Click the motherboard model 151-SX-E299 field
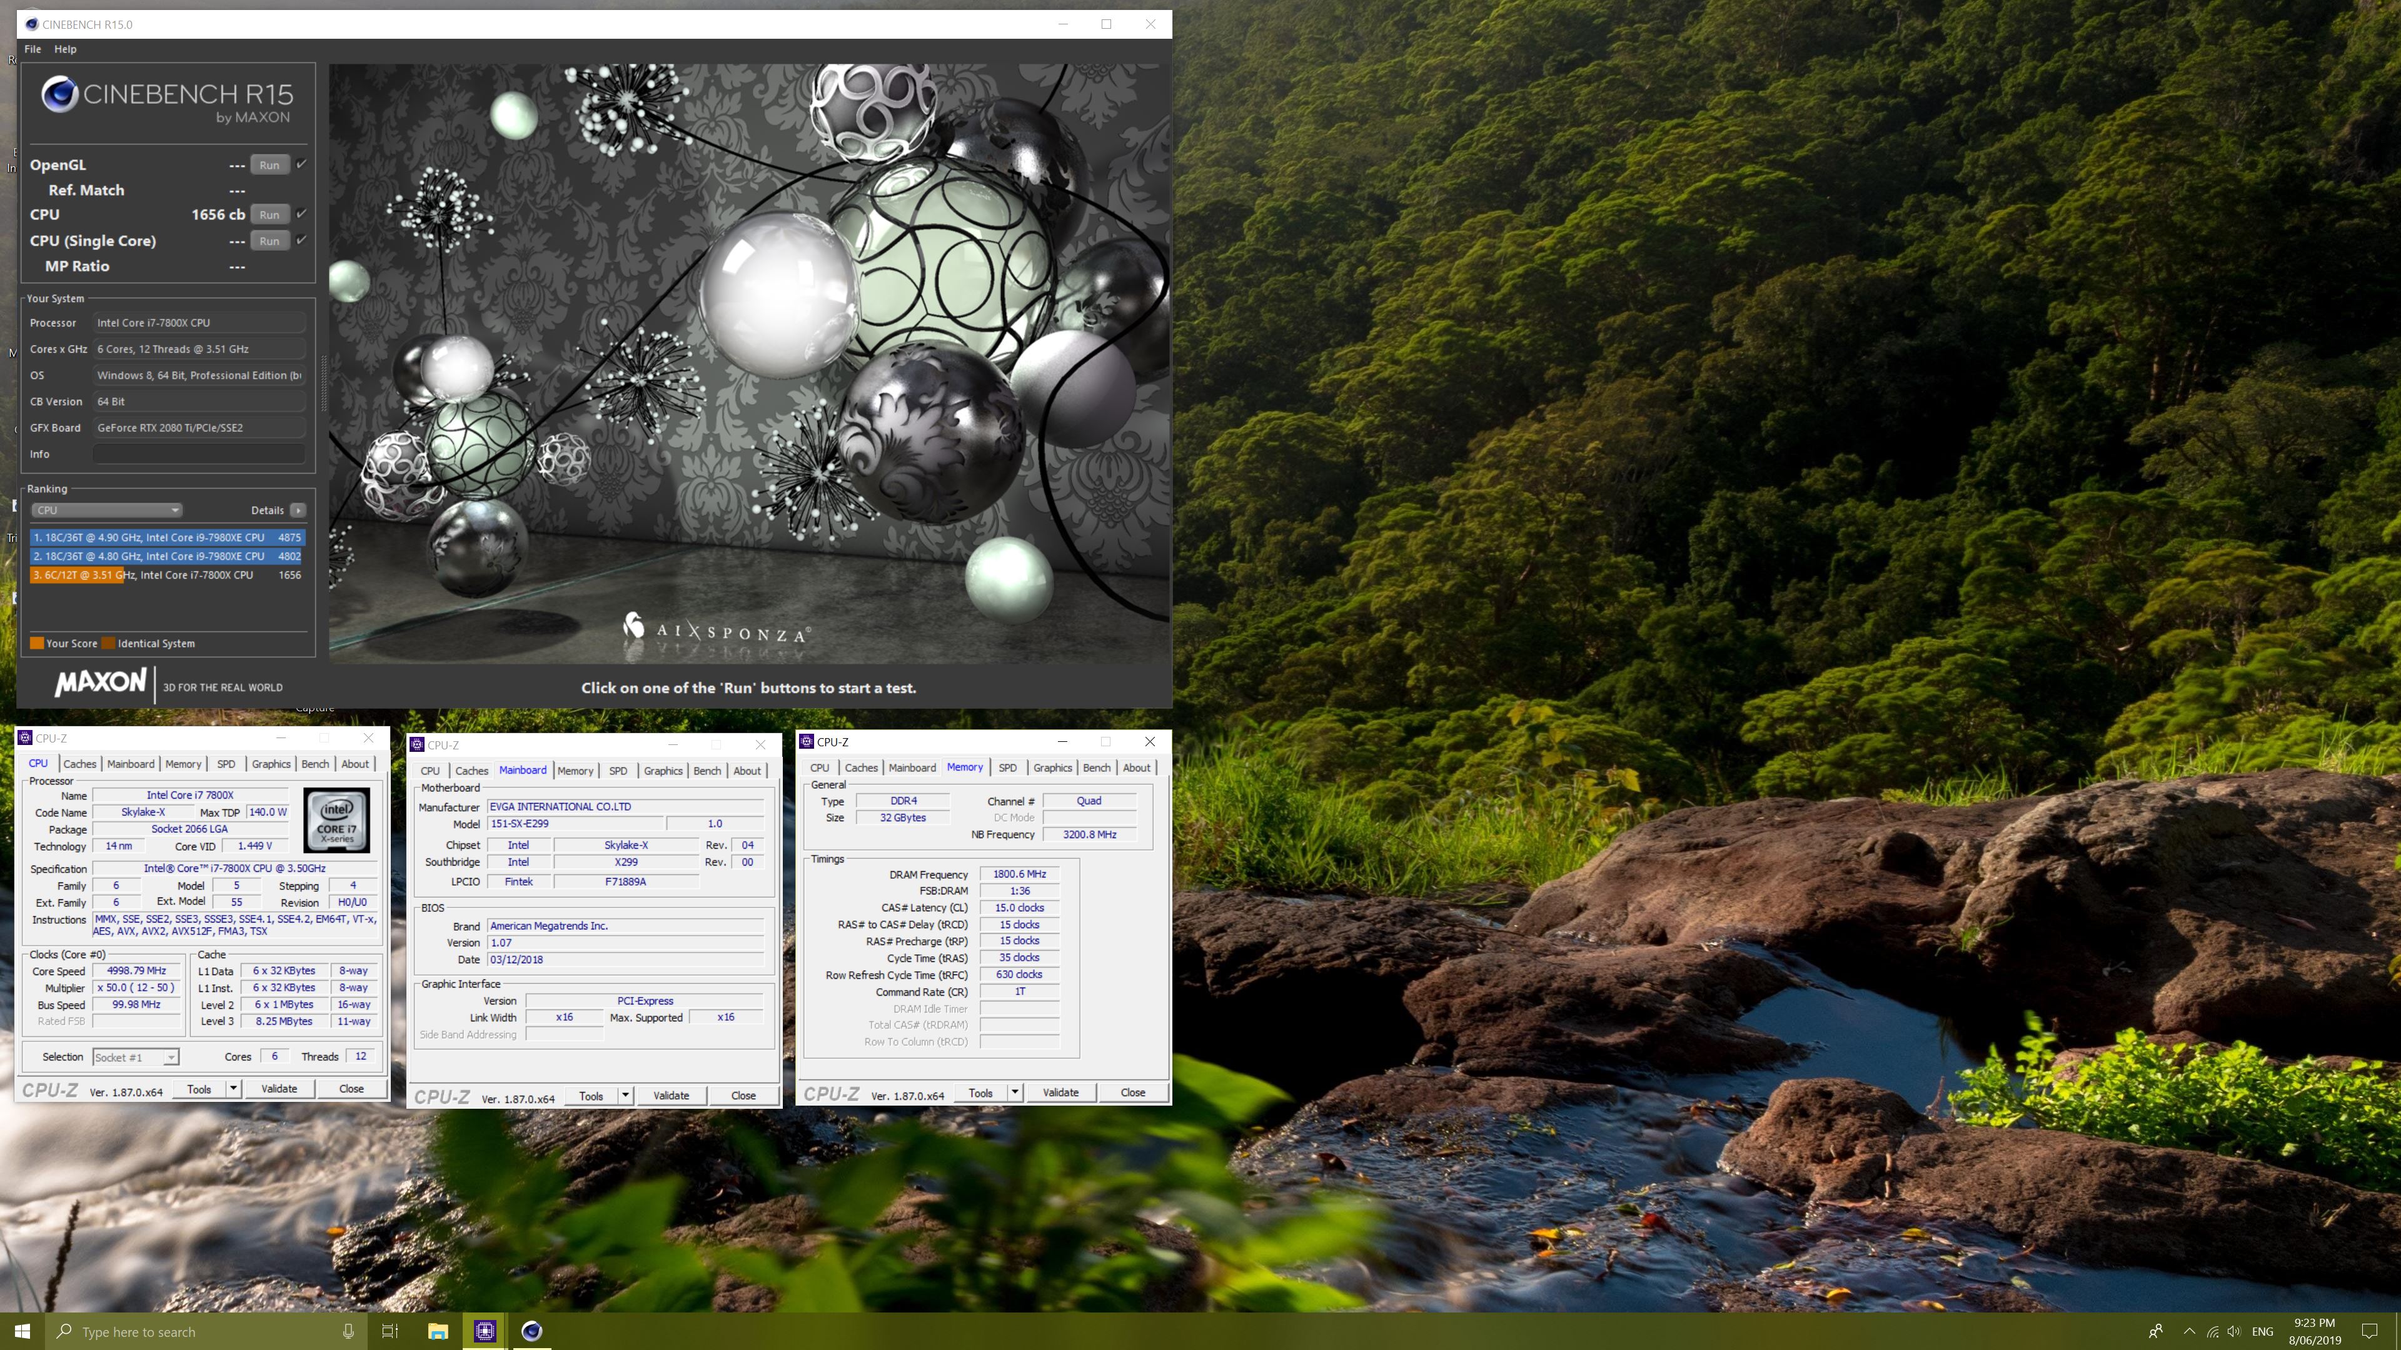 click(575, 824)
